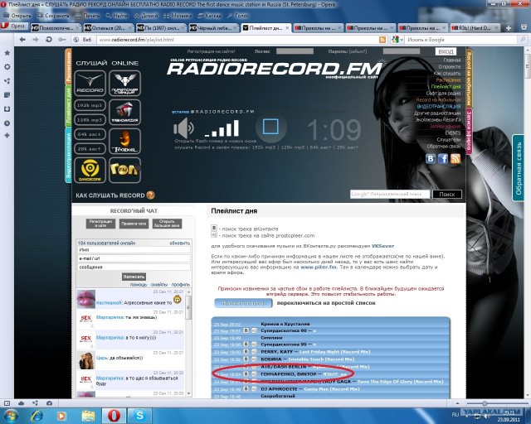The width and height of the screenshot is (531, 424).
Task: Stop playback with the square button
Action: pyautogui.click(x=270, y=127)
